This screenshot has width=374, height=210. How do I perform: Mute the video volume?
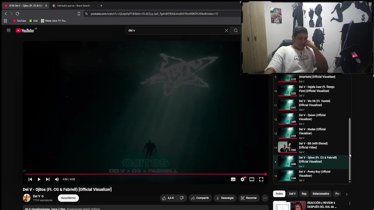point(57,179)
